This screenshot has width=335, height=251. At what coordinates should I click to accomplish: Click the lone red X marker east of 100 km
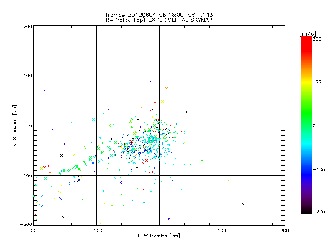point(224,166)
